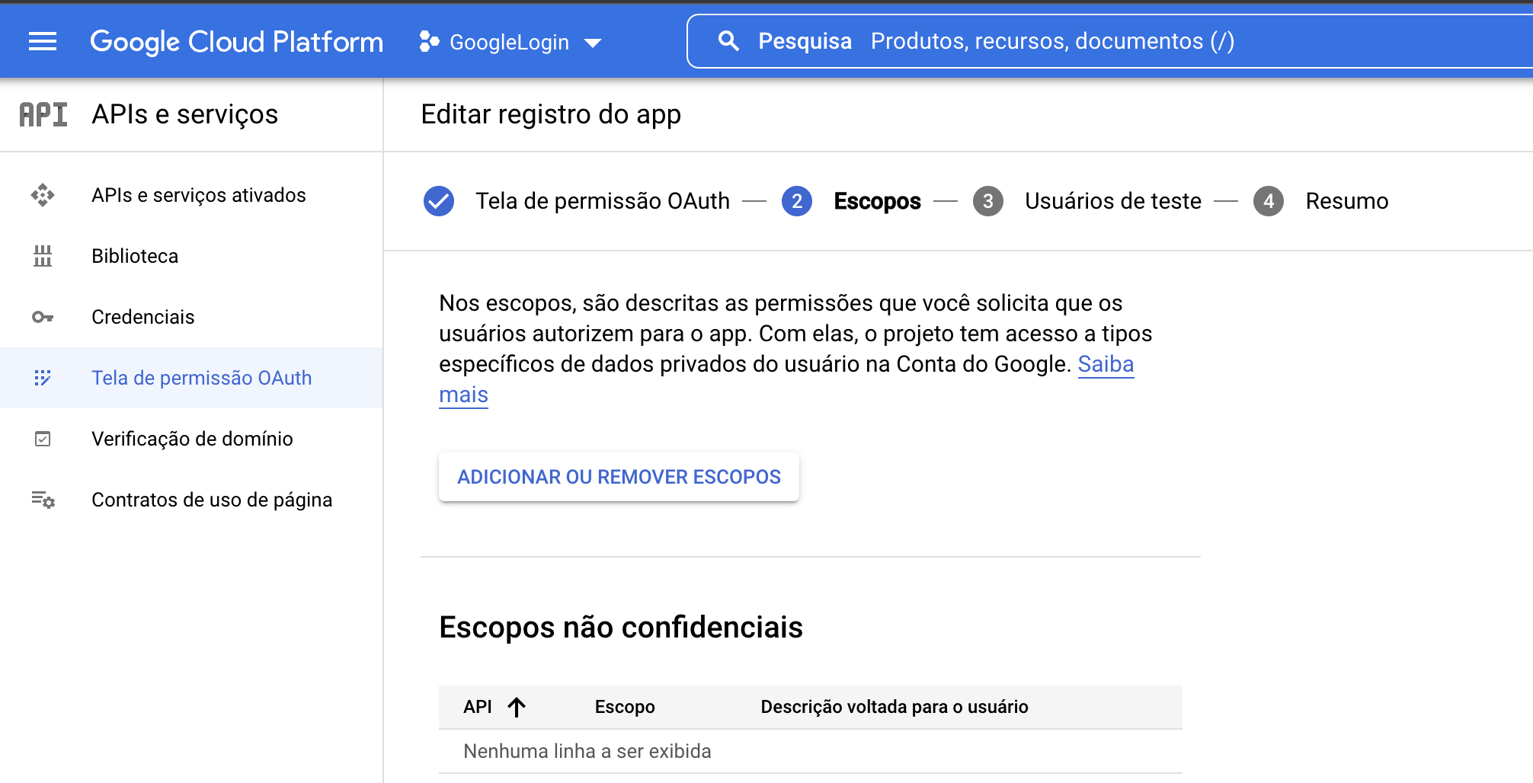Click the APIs e serviços ativados icon
This screenshot has width=1533, height=783.
coord(43,195)
